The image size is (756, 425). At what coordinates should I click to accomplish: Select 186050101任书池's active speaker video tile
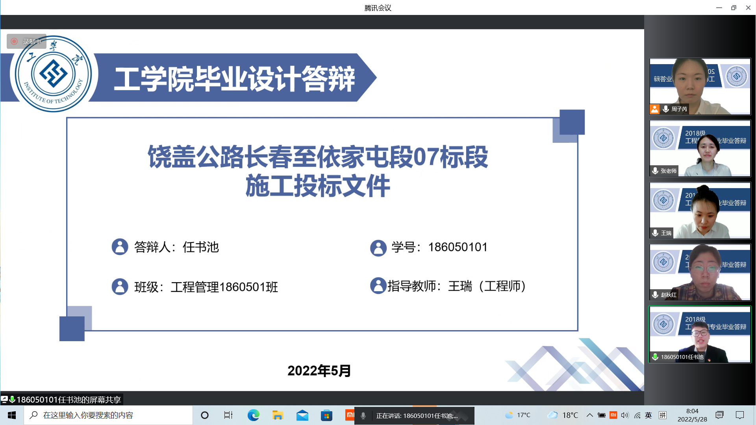click(700, 334)
